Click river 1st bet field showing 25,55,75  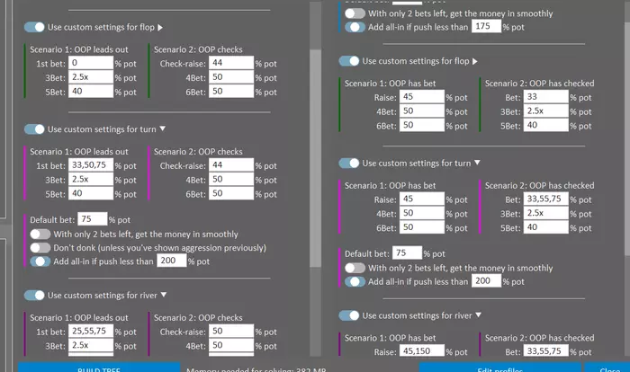[91, 331]
